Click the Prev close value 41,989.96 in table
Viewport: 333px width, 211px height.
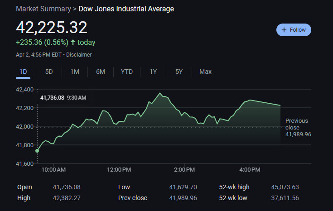coord(183,198)
